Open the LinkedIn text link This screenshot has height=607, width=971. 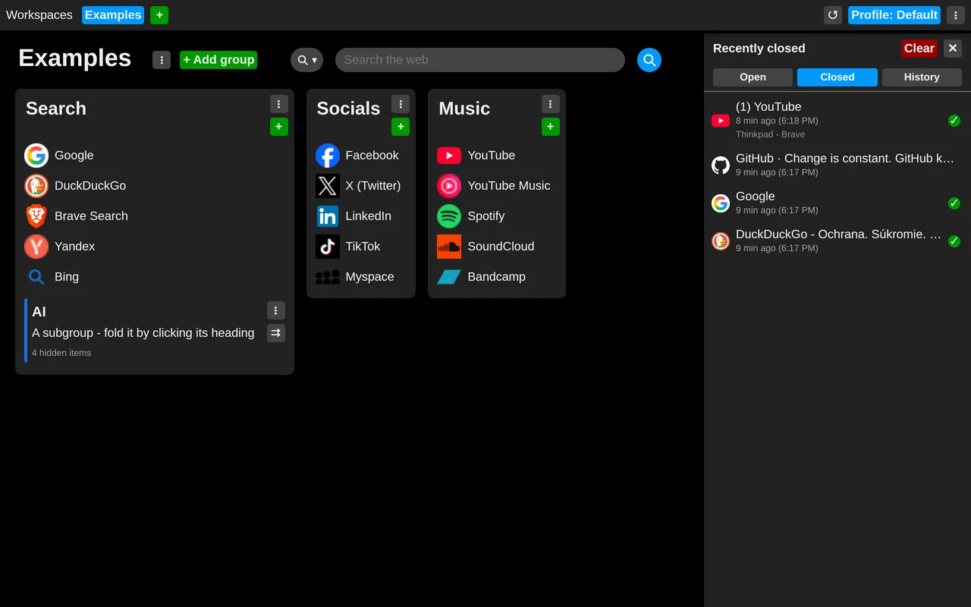[369, 216]
